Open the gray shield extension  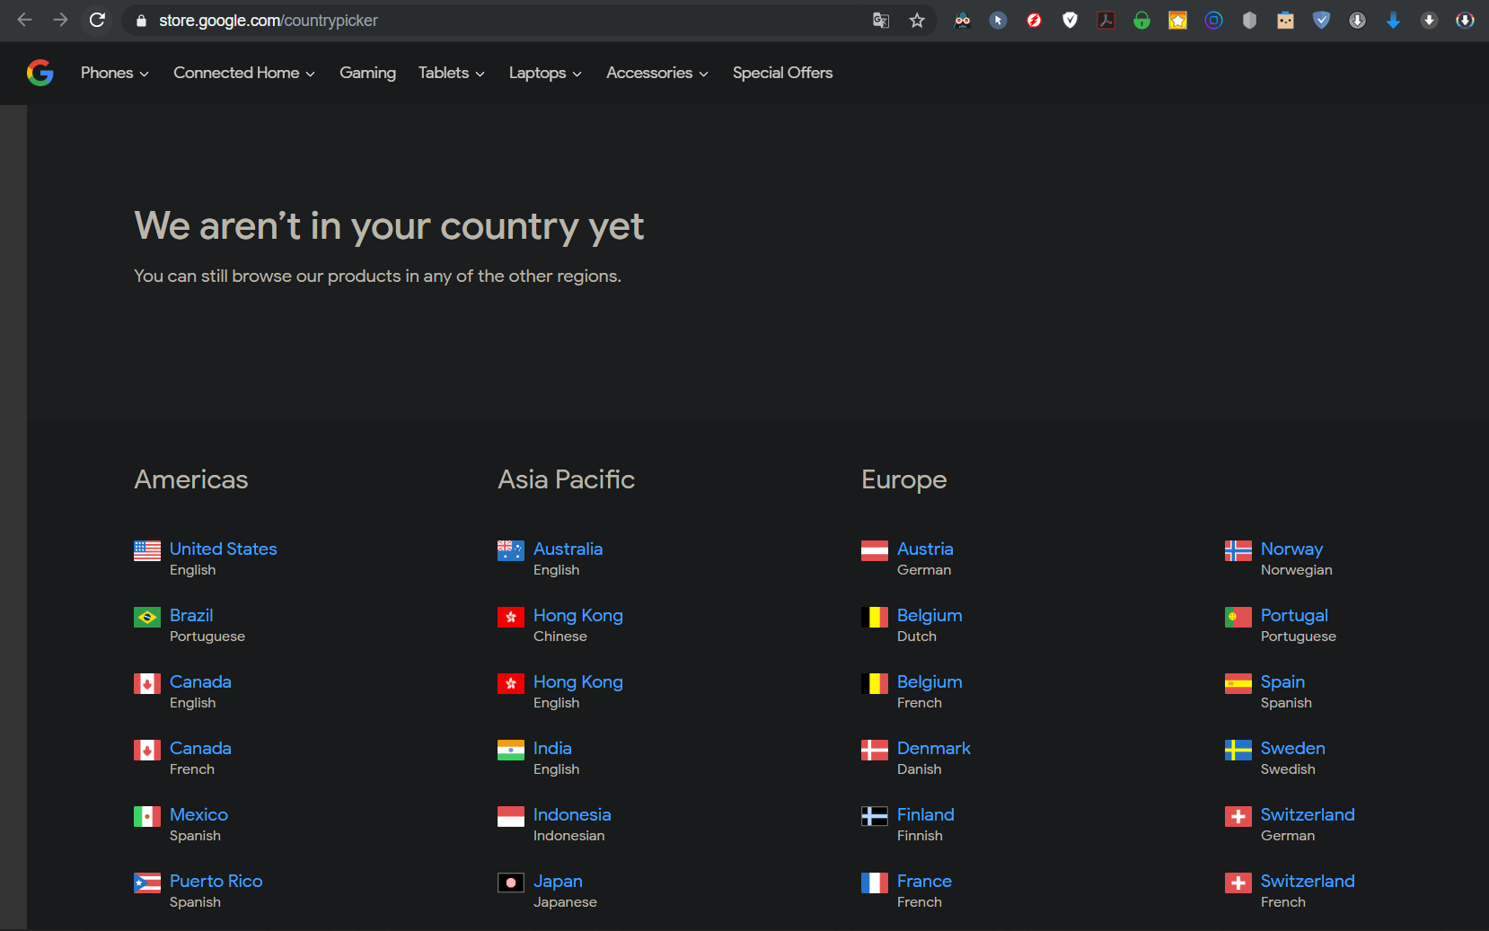click(1249, 21)
